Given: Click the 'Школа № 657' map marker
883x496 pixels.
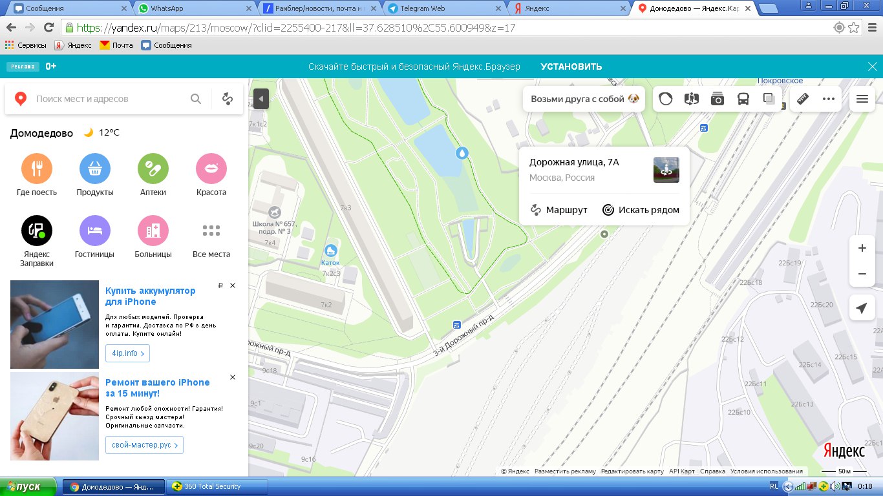Looking at the screenshot, I should coord(276,212).
